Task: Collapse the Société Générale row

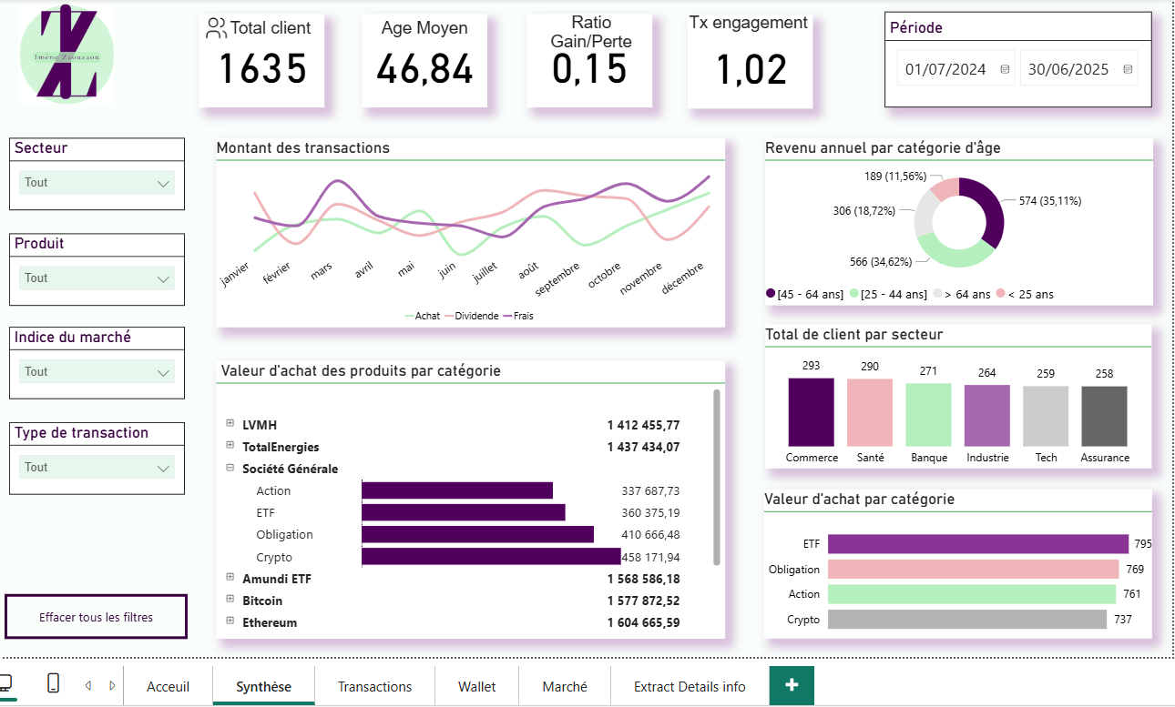Action: click(230, 469)
